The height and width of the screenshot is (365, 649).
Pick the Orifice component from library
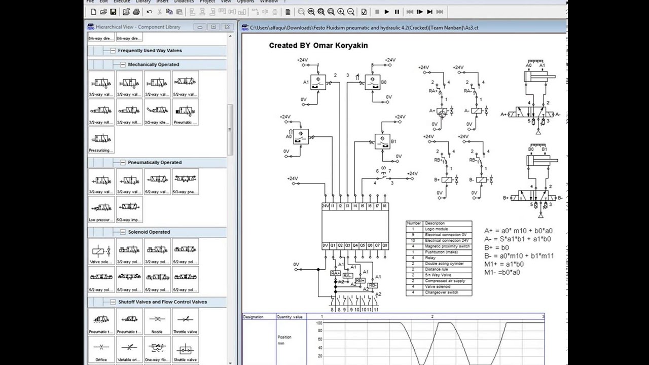pyautogui.click(x=101, y=350)
